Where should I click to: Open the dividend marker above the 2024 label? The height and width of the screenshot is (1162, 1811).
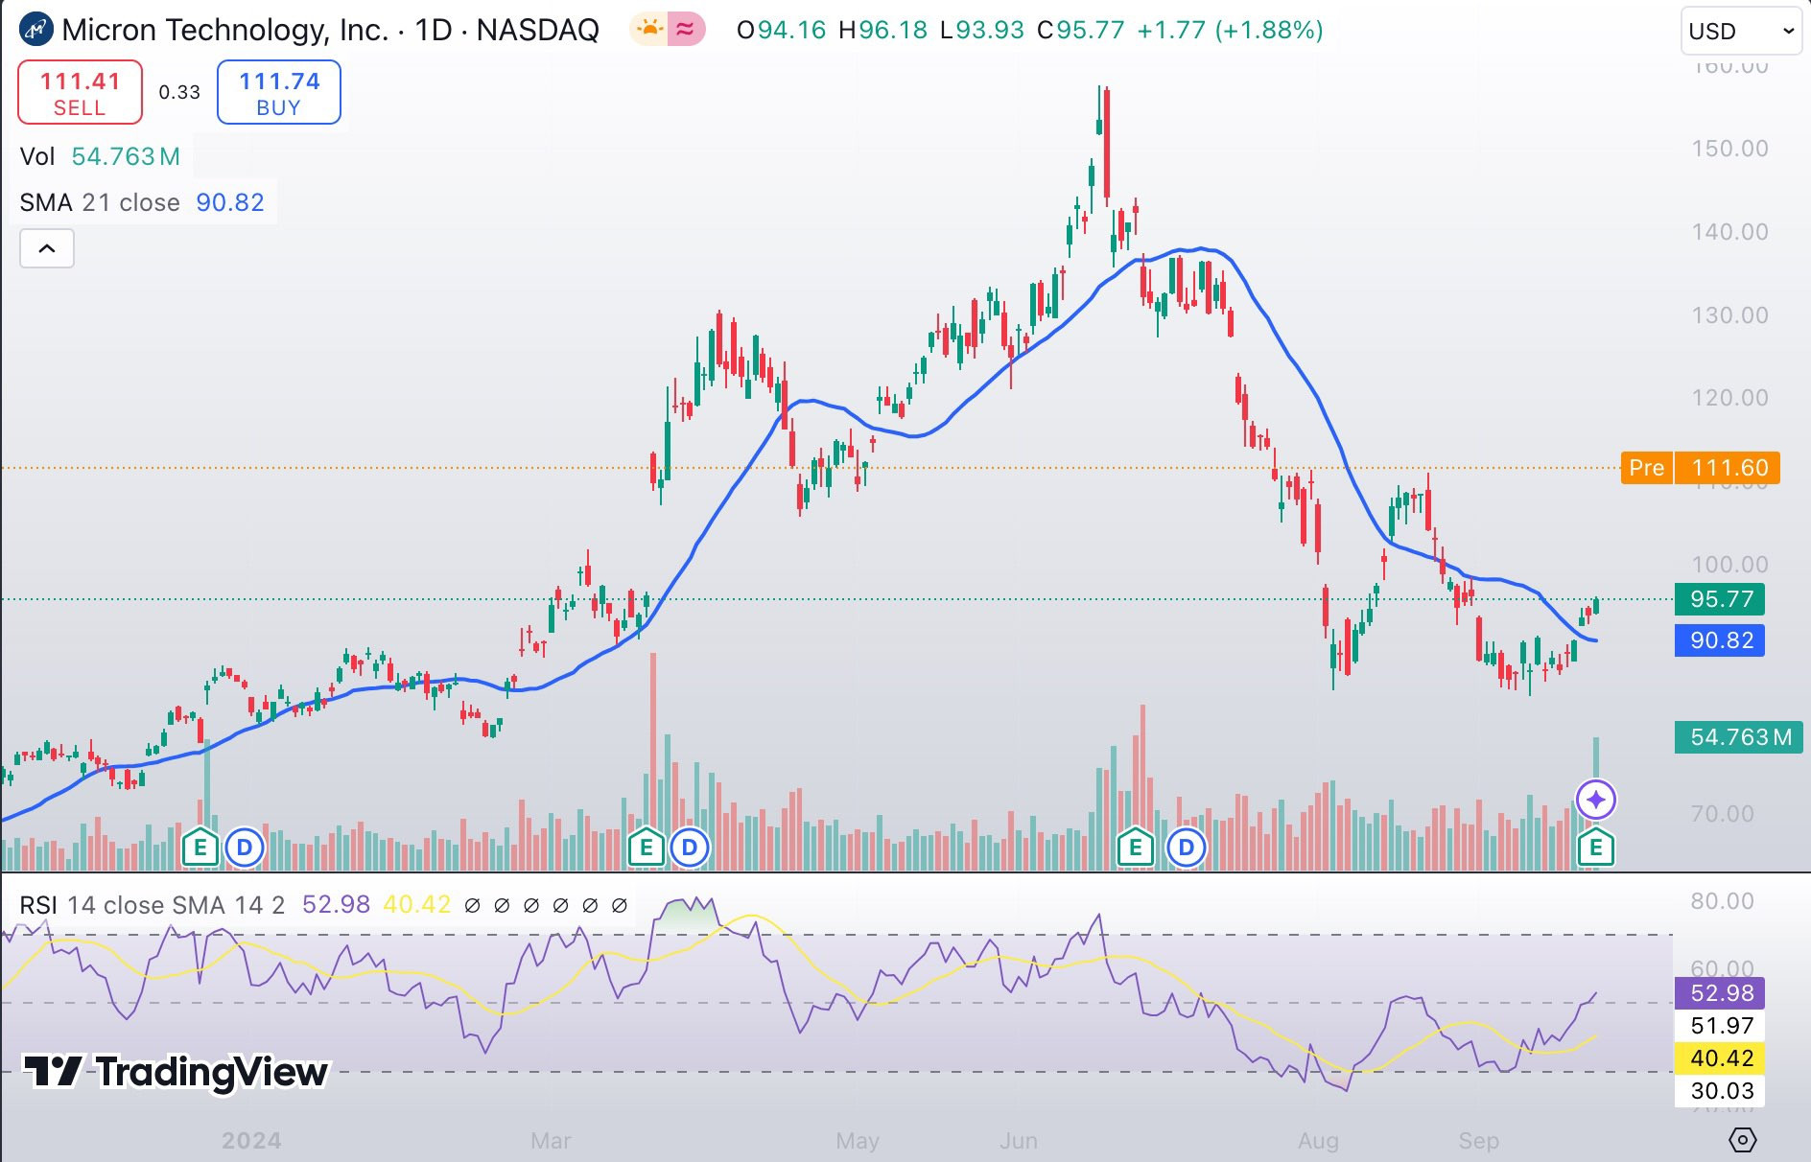click(x=245, y=848)
